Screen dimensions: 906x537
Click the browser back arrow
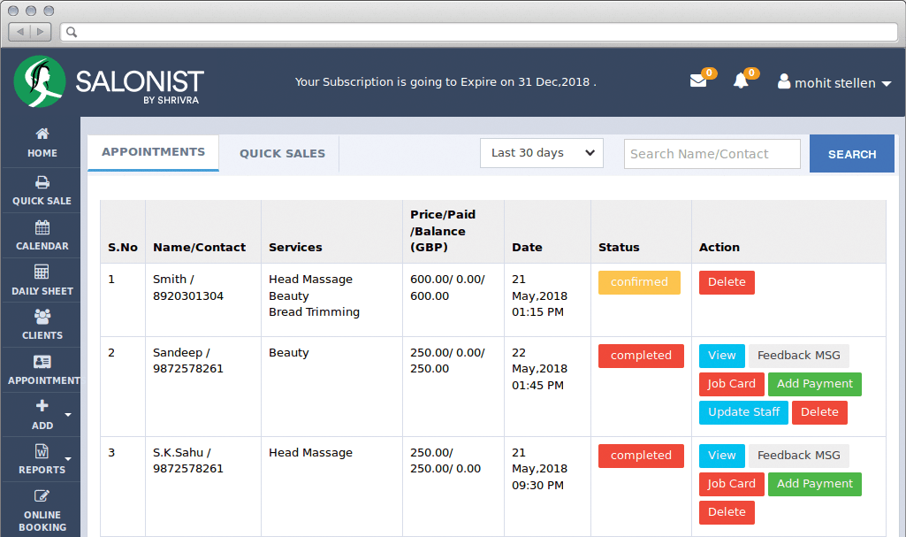pyautogui.click(x=20, y=32)
